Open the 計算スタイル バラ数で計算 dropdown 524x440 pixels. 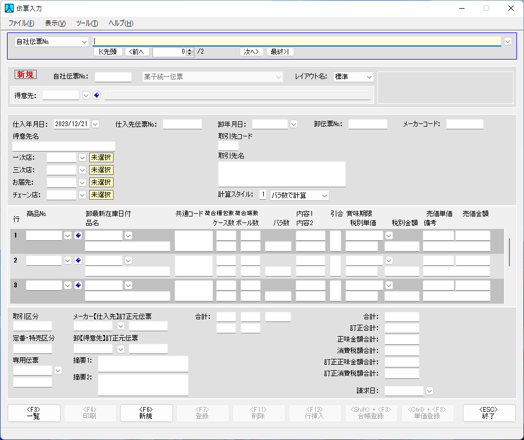coord(300,195)
